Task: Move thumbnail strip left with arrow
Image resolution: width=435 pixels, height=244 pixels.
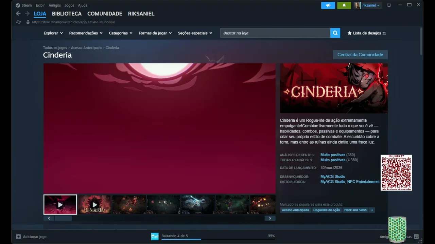Action: (49, 218)
